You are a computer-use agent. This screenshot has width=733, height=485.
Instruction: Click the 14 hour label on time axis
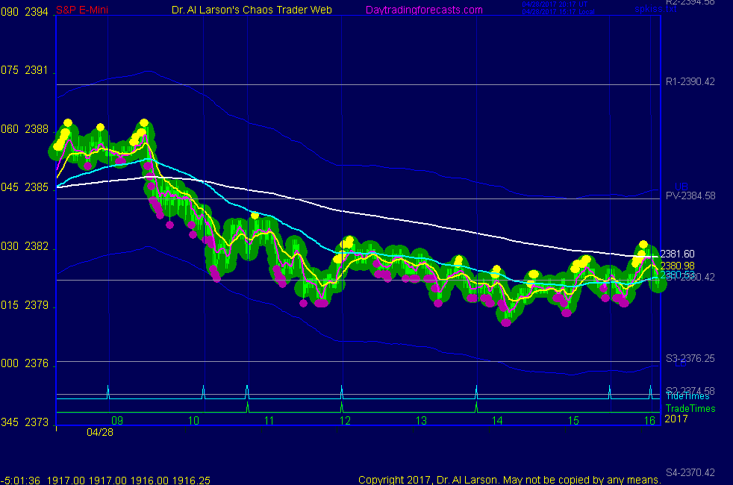[497, 421]
